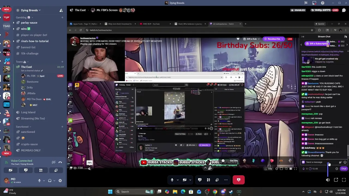Toggle camera in the voice panel
The height and width of the screenshot is (196, 349).
10,170
